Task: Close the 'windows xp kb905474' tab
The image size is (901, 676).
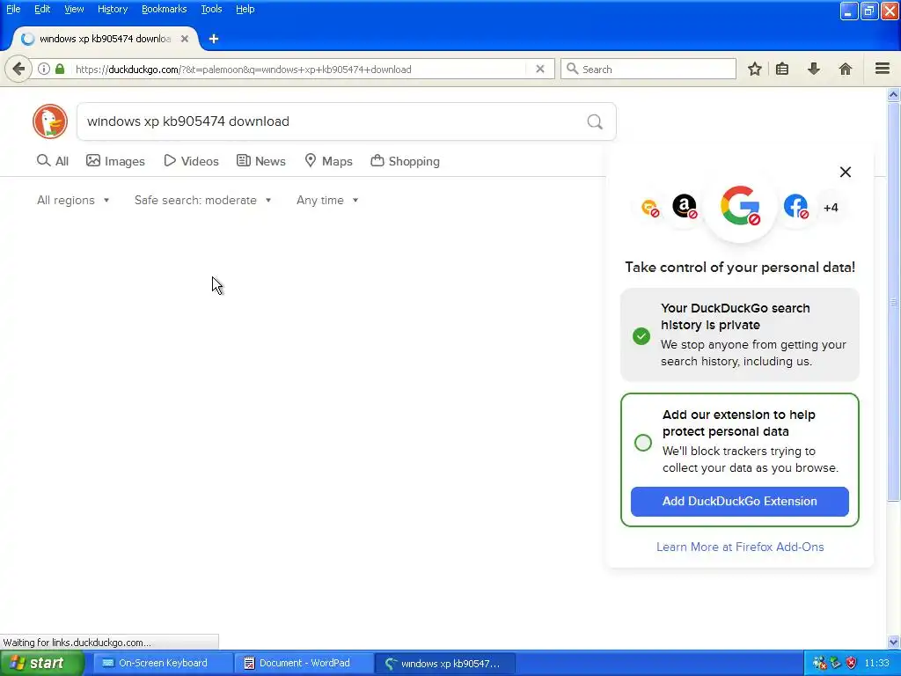Action: coord(185,39)
